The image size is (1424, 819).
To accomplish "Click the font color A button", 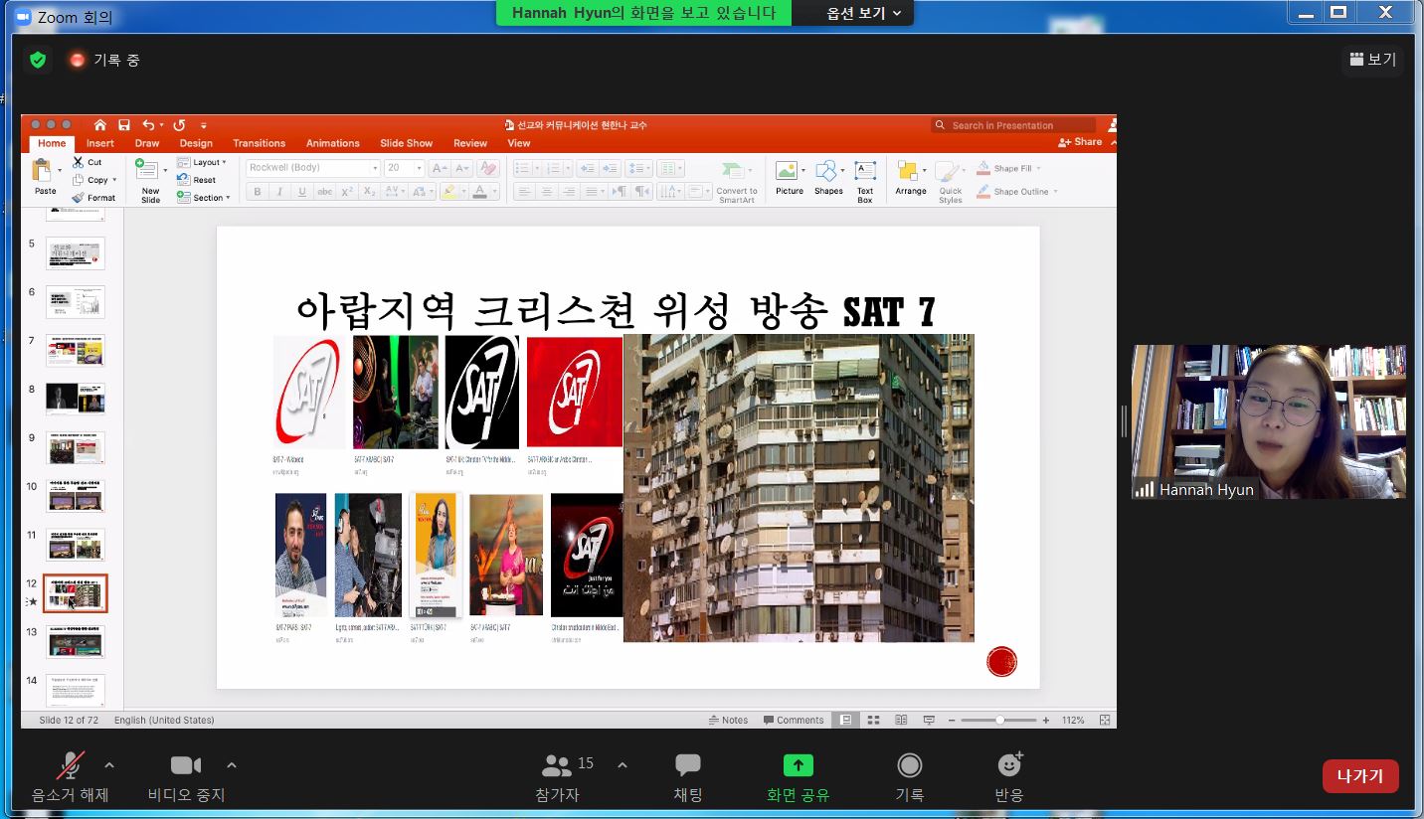I will click(480, 192).
